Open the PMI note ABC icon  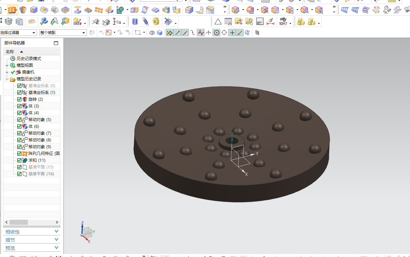[x=77, y=22]
